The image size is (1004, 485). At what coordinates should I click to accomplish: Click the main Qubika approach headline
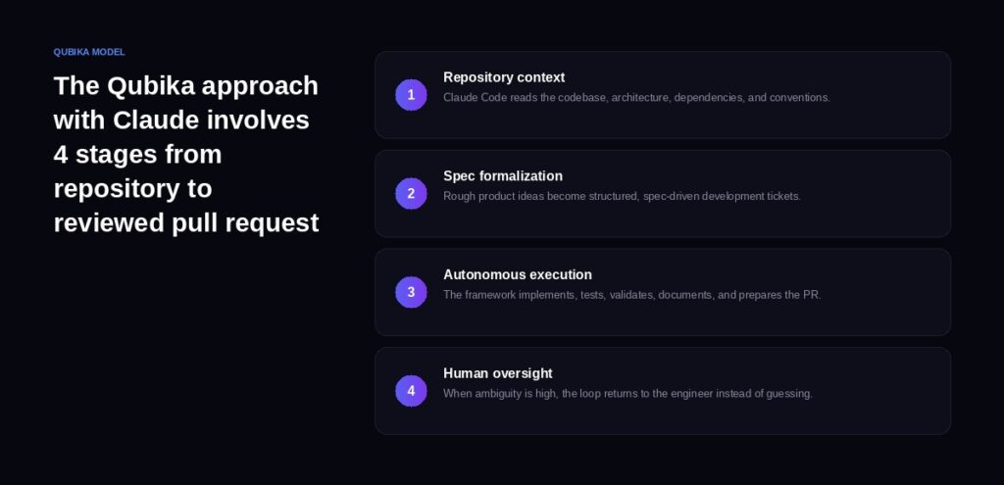tap(186, 154)
